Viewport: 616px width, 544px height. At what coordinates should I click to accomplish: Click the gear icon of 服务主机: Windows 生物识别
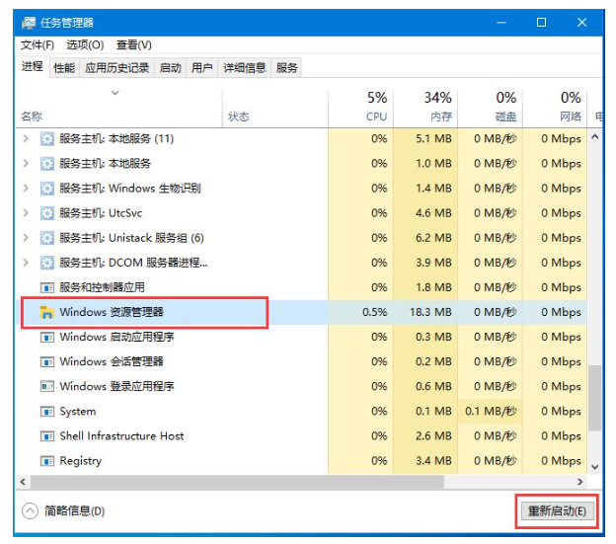[46, 189]
